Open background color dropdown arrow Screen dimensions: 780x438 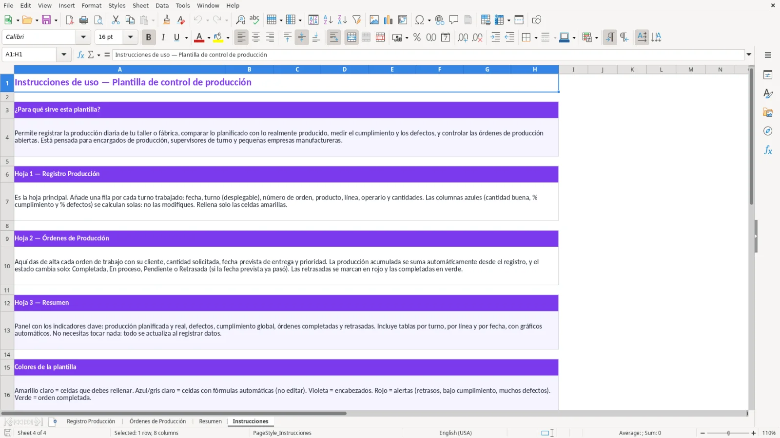[228, 37]
